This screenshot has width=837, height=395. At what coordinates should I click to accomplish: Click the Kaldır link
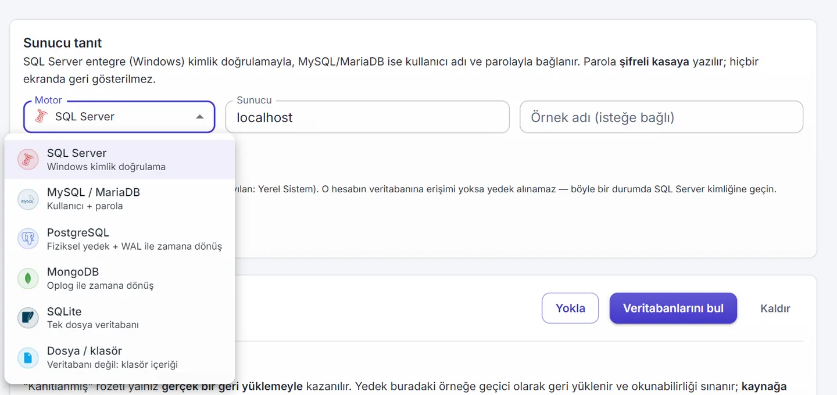(775, 308)
